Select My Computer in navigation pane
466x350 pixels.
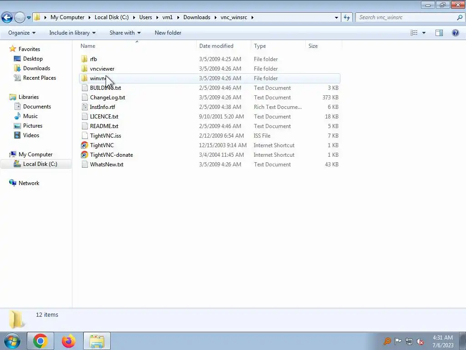tap(35, 154)
